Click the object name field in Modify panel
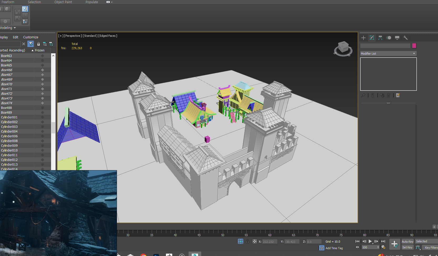 pos(385,46)
